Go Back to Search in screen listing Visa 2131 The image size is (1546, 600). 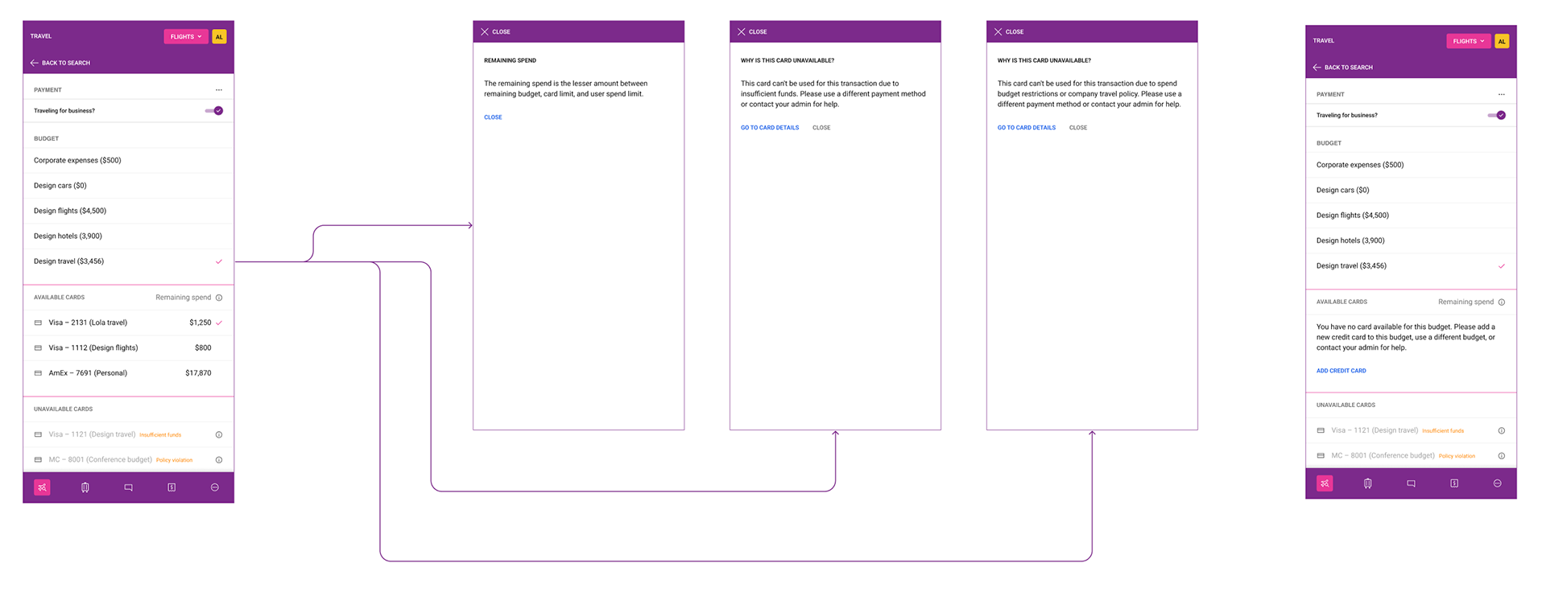(60, 63)
